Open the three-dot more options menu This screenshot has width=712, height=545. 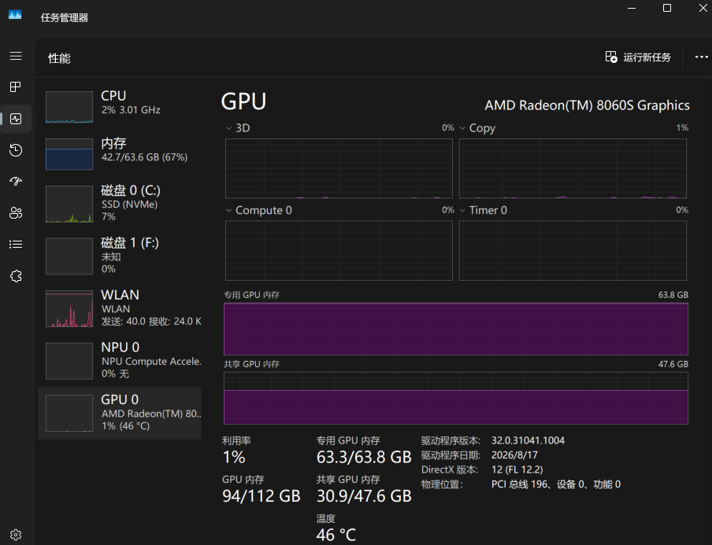[701, 57]
